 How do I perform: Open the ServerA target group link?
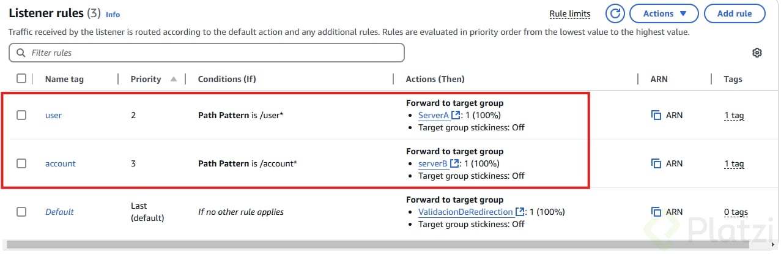(x=434, y=115)
